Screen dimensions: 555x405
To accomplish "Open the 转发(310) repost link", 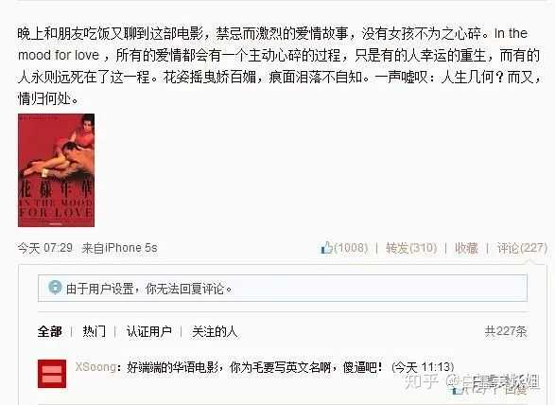I will [411, 248].
